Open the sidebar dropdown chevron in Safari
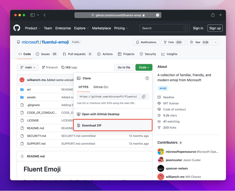 (x=38, y=15)
